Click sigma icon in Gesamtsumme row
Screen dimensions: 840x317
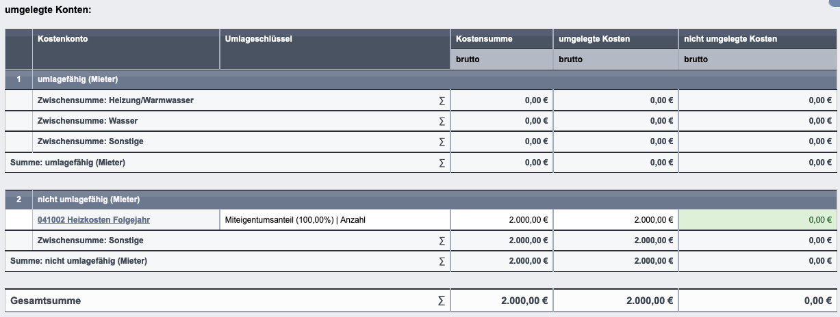pyautogui.click(x=442, y=301)
